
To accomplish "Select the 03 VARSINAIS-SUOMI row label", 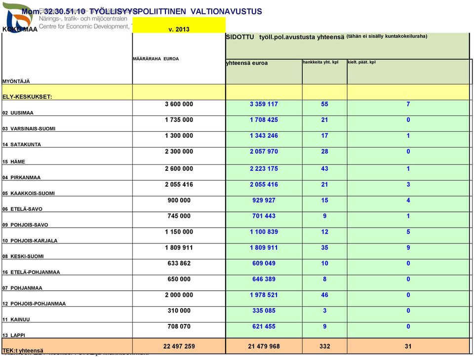I will 29,128.
